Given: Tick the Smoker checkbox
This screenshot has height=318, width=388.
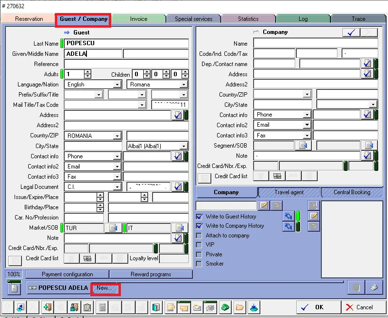Looking at the screenshot, I should click(x=199, y=264).
